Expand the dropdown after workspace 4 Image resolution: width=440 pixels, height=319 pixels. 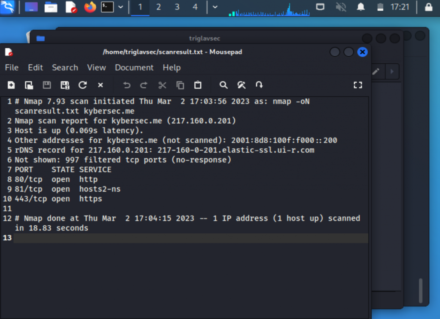click(x=215, y=7)
